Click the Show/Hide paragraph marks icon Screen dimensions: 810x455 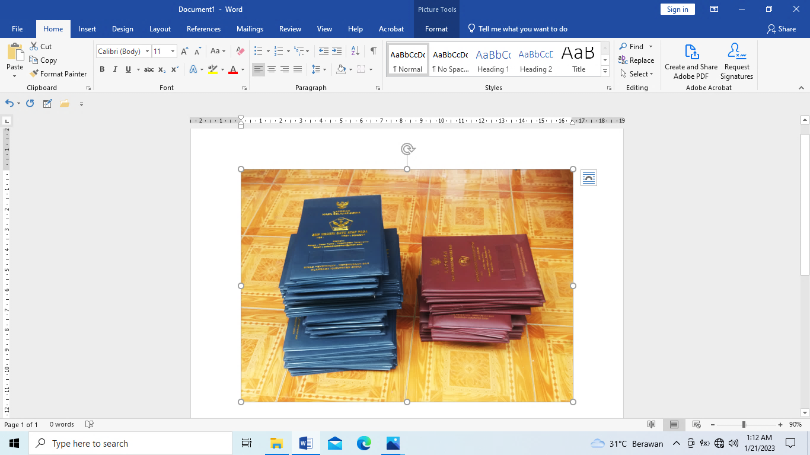pos(373,51)
